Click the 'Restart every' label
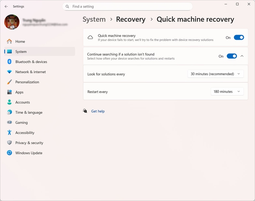This screenshot has width=255, height=201. click(97, 92)
